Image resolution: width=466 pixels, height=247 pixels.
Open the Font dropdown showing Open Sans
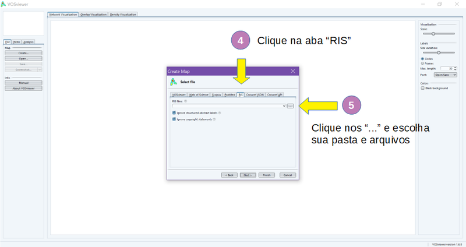click(x=445, y=75)
